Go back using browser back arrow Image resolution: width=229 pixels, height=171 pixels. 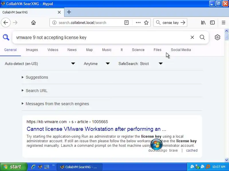[x=6, y=23]
